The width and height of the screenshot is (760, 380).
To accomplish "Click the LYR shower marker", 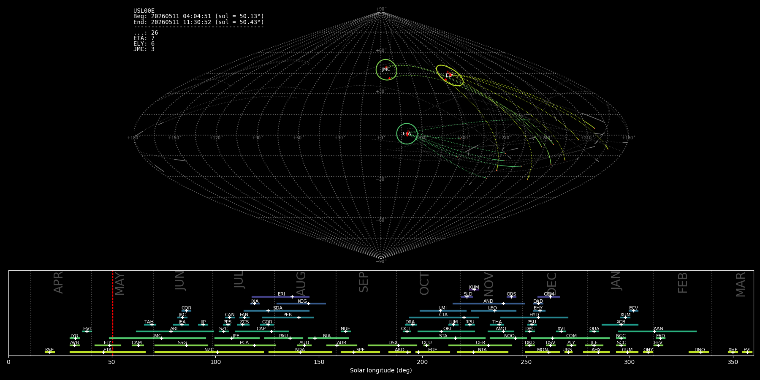I will click(76, 338).
